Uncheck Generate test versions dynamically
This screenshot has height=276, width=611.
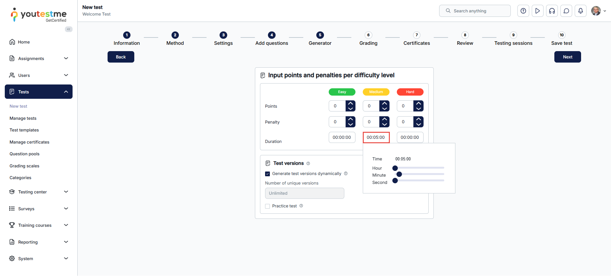click(268, 174)
